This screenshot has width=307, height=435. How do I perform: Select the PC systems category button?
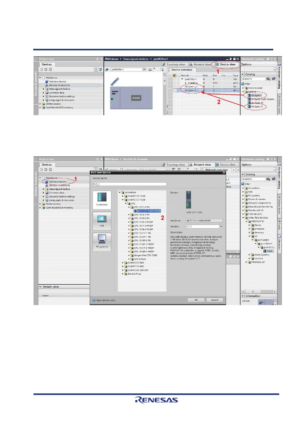coord(102,242)
